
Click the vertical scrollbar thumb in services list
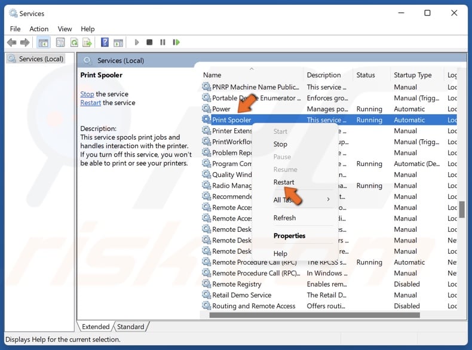[462, 209]
